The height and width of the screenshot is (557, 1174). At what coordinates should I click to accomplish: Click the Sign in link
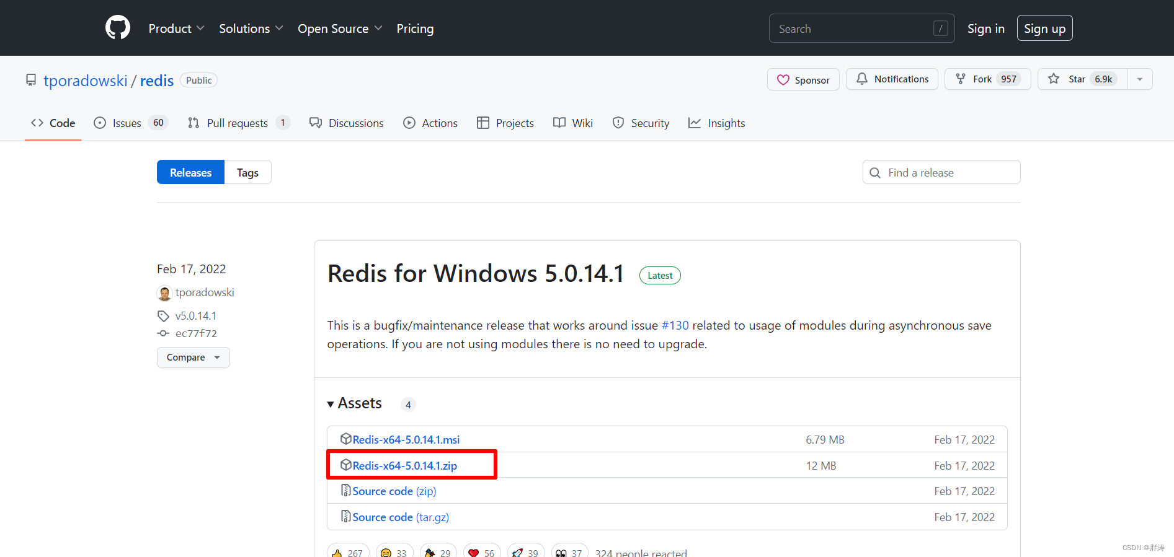coord(985,29)
